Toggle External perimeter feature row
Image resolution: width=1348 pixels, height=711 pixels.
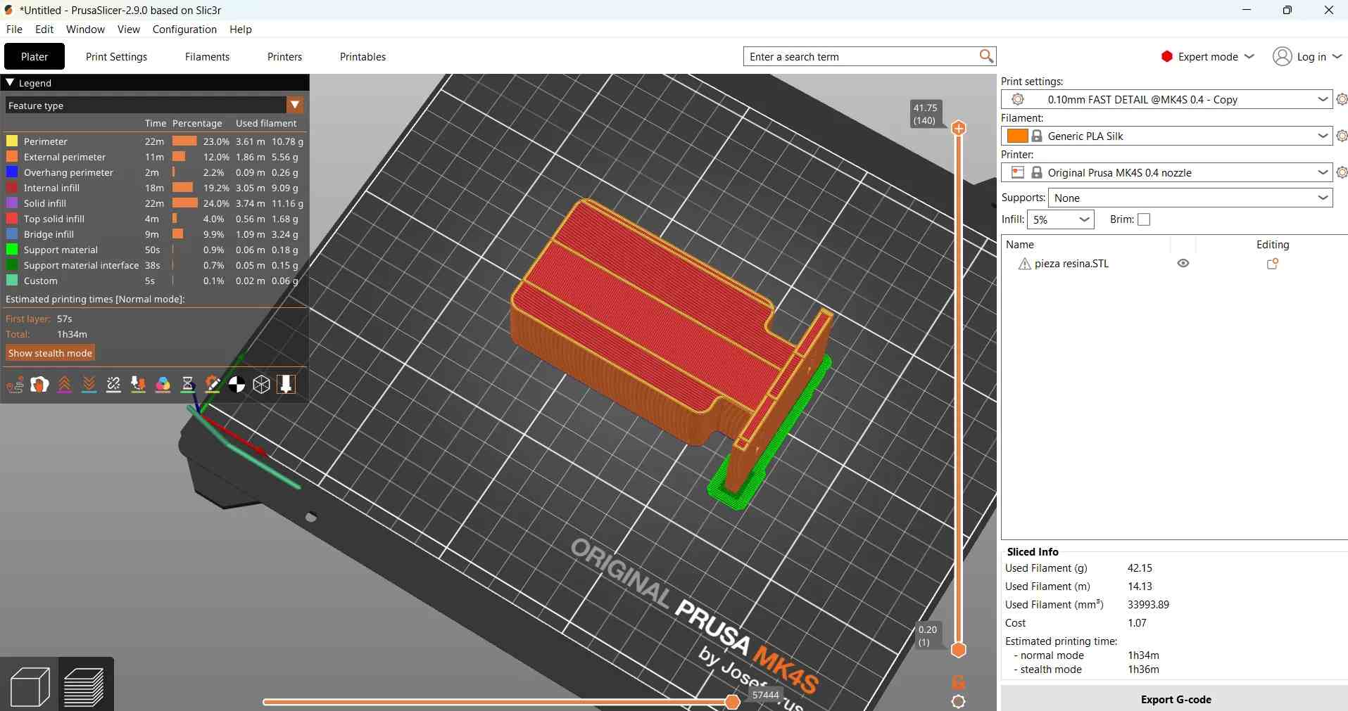pyautogui.click(x=154, y=157)
